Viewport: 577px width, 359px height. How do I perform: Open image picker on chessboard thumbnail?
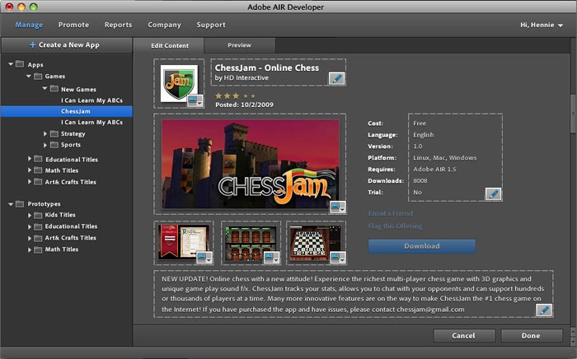pyautogui.click(x=337, y=257)
